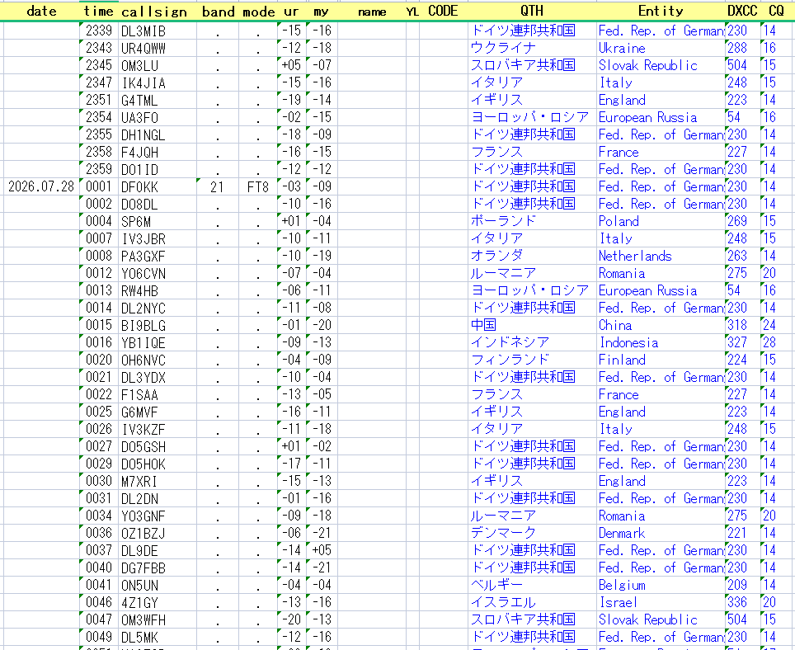
Task: Select callsign cell DL3MIB
Action: pyautogui.click(x=158, y=31)
